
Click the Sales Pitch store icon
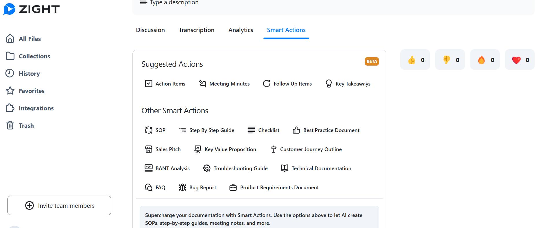(148, 149)
